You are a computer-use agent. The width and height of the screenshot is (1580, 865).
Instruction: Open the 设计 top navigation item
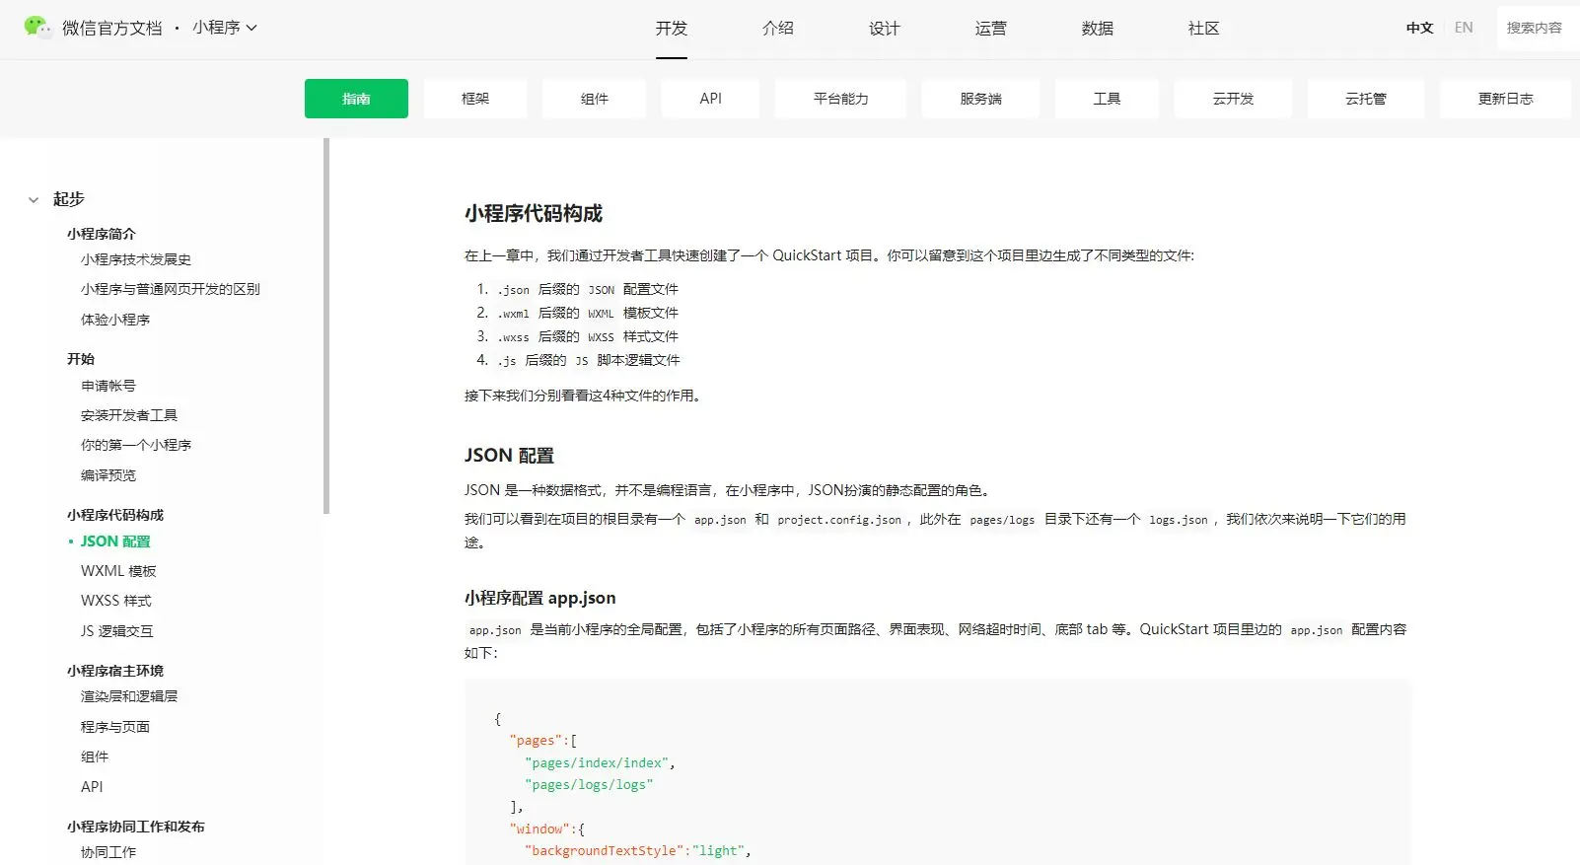point(884,29)
